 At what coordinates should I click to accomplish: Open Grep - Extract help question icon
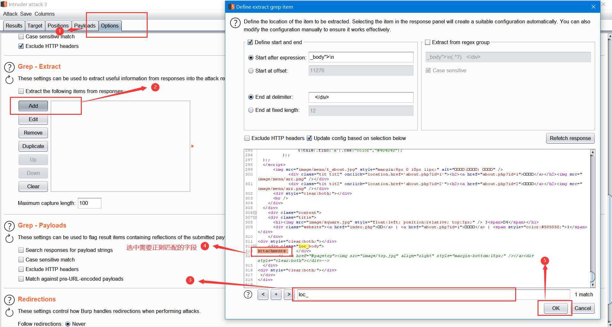pyautogui.click(x=10, y=67)
